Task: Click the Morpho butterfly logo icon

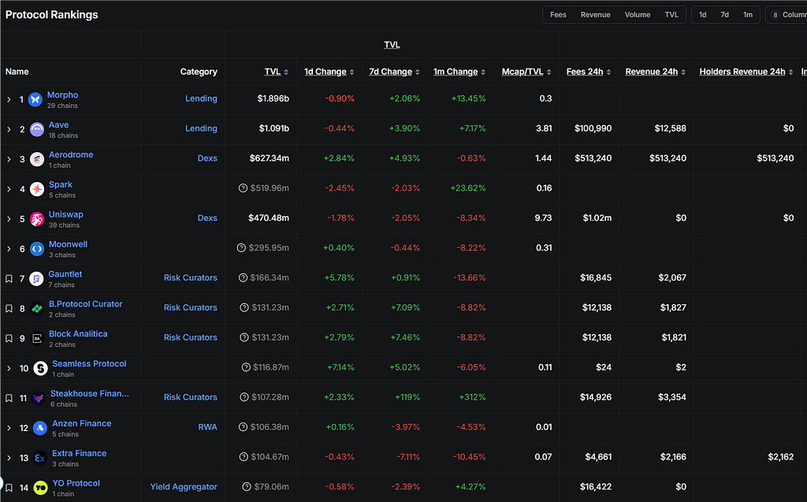Action: pos(35,99)
